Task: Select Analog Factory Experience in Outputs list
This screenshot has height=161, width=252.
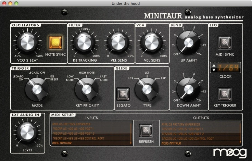Action: tap(200, 124)
